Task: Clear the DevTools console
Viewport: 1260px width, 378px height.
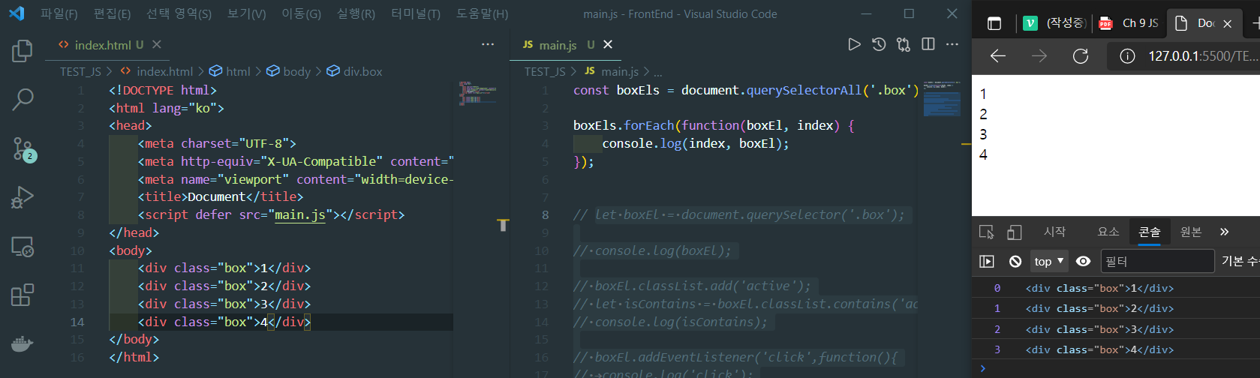Action: tap(1015, 261)
